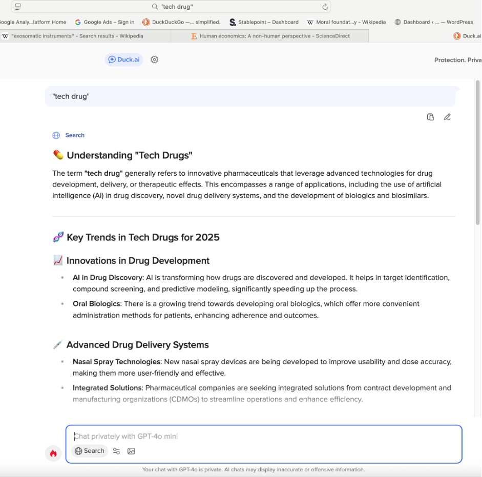Click the Duck.ai pill button

(123, 59)
